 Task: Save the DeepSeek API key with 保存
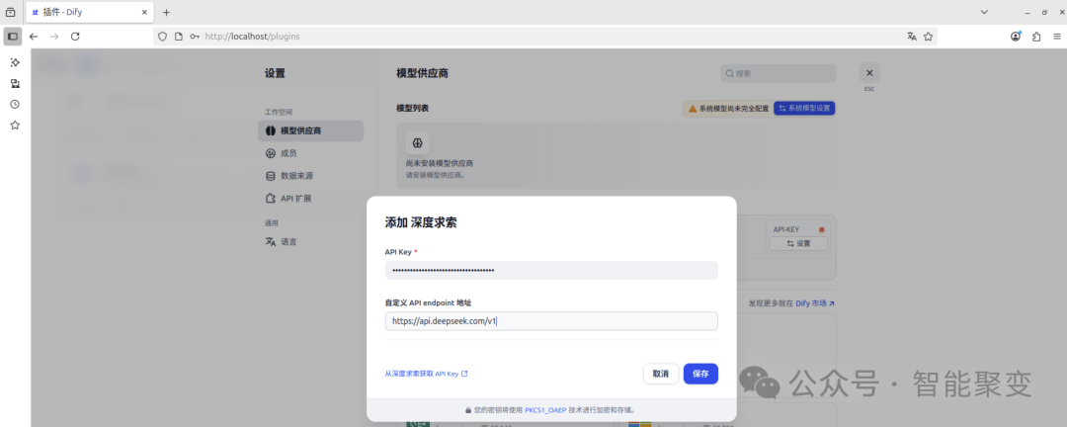[700, 374]
